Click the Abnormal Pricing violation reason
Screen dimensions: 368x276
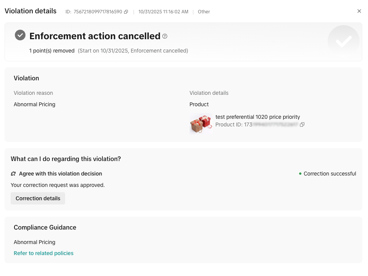[35, 104]
